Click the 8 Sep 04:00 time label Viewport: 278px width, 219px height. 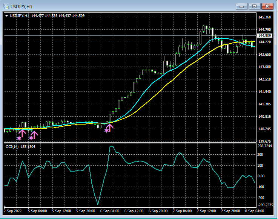pos(254,211)
